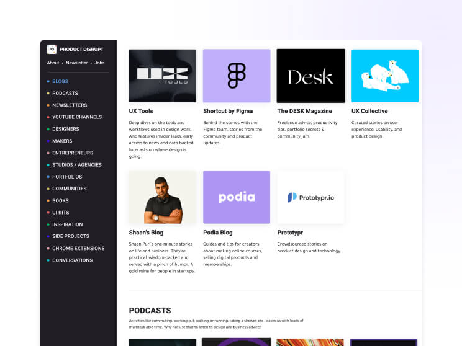Click the Podia Blog title

pyautogui.click(x=218, y=233)
